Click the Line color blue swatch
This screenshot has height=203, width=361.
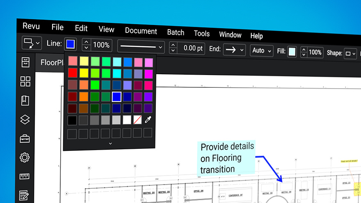point(70,44)
